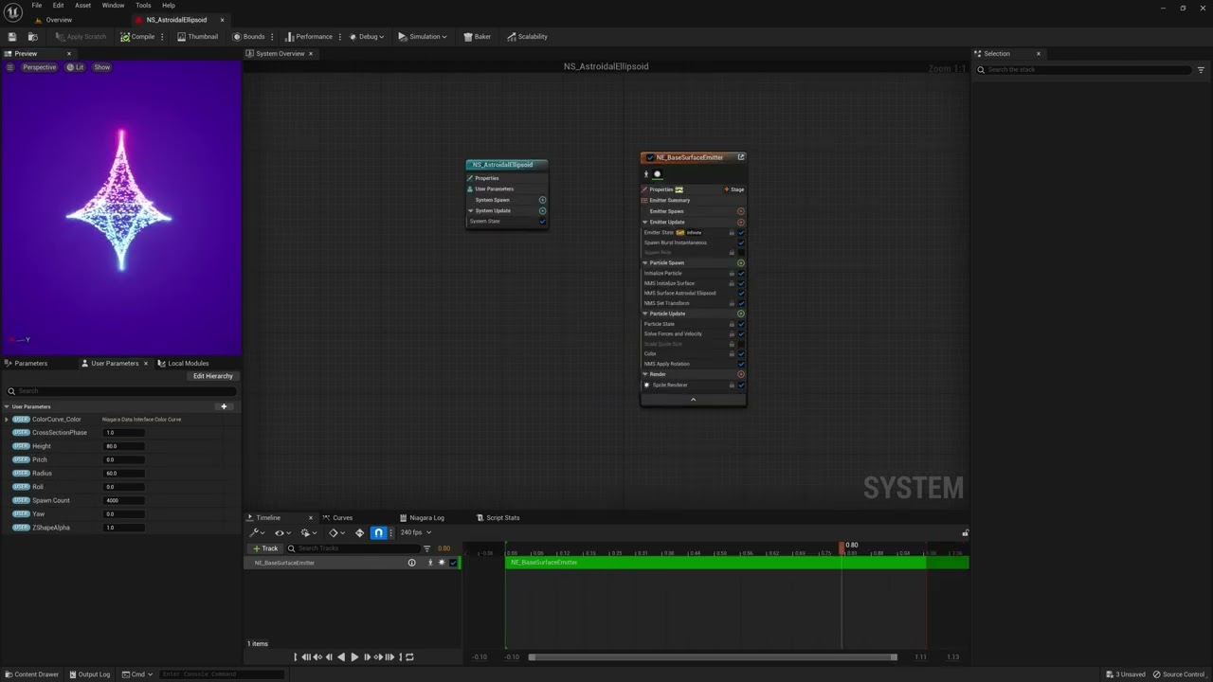
Task: Toggle the Solve Forces and Velocity checkbox
Action: coord(741,334)
